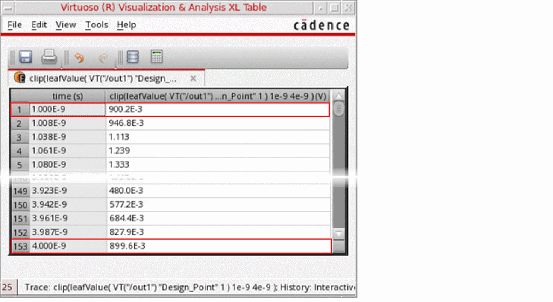This screenshot has width=553, height=302.
Task: Click the Save icon in toolbar
Action: [x=26, y=57]
